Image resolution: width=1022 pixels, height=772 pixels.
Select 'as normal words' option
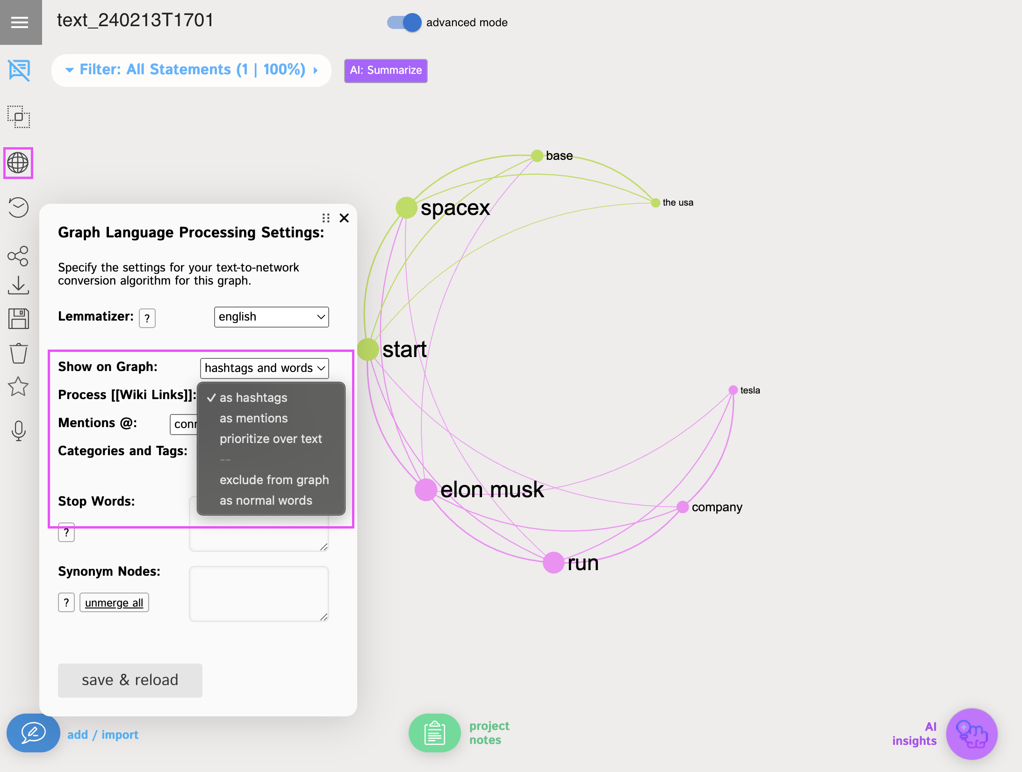point(271,500)
